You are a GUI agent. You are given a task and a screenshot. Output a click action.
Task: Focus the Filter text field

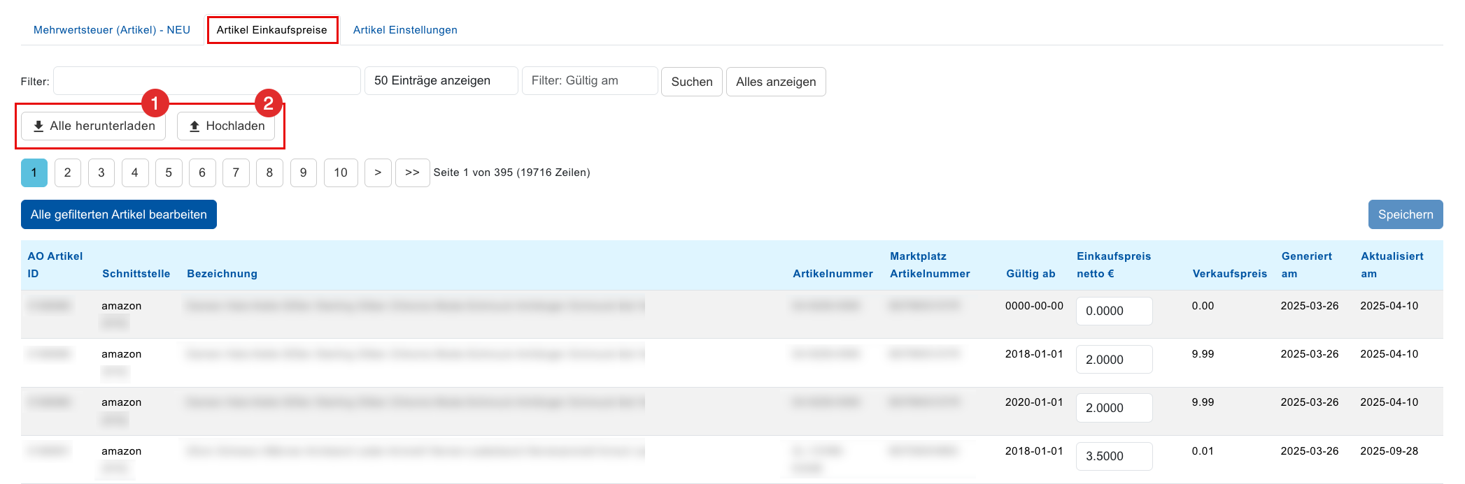(x=207, y=81)
